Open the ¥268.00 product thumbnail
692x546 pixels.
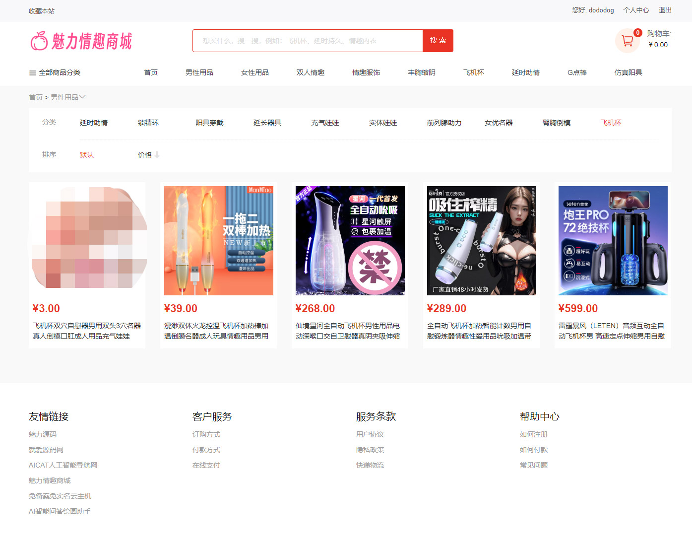[350, 241]
